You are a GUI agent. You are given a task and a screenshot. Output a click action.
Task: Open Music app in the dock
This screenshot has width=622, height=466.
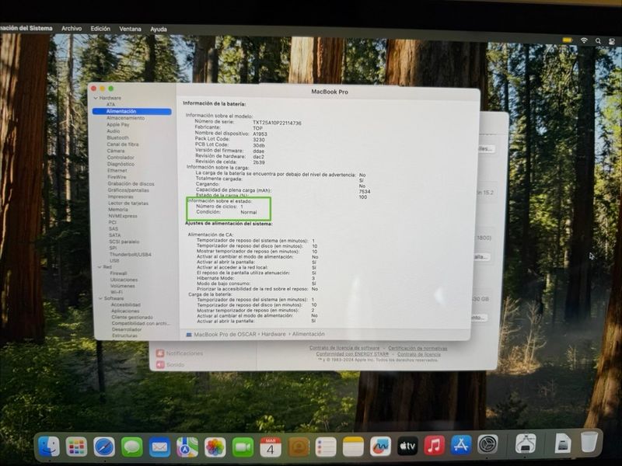pos(435,445)
